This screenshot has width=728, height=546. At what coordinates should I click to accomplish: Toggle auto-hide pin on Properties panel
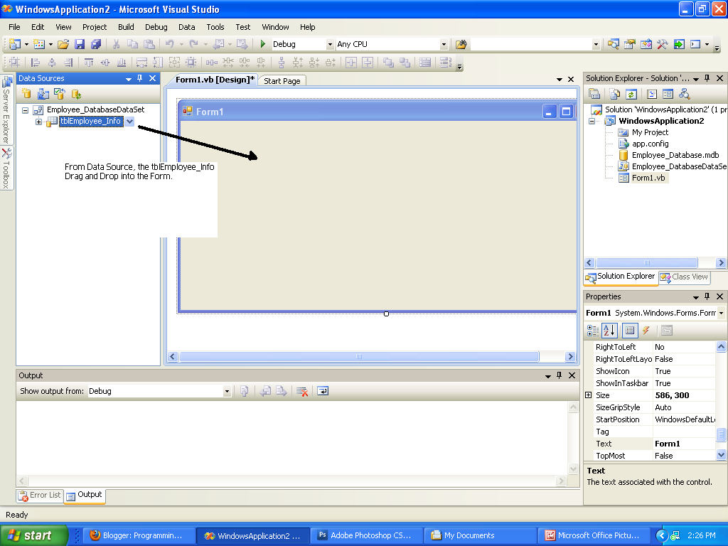point(707,296)
